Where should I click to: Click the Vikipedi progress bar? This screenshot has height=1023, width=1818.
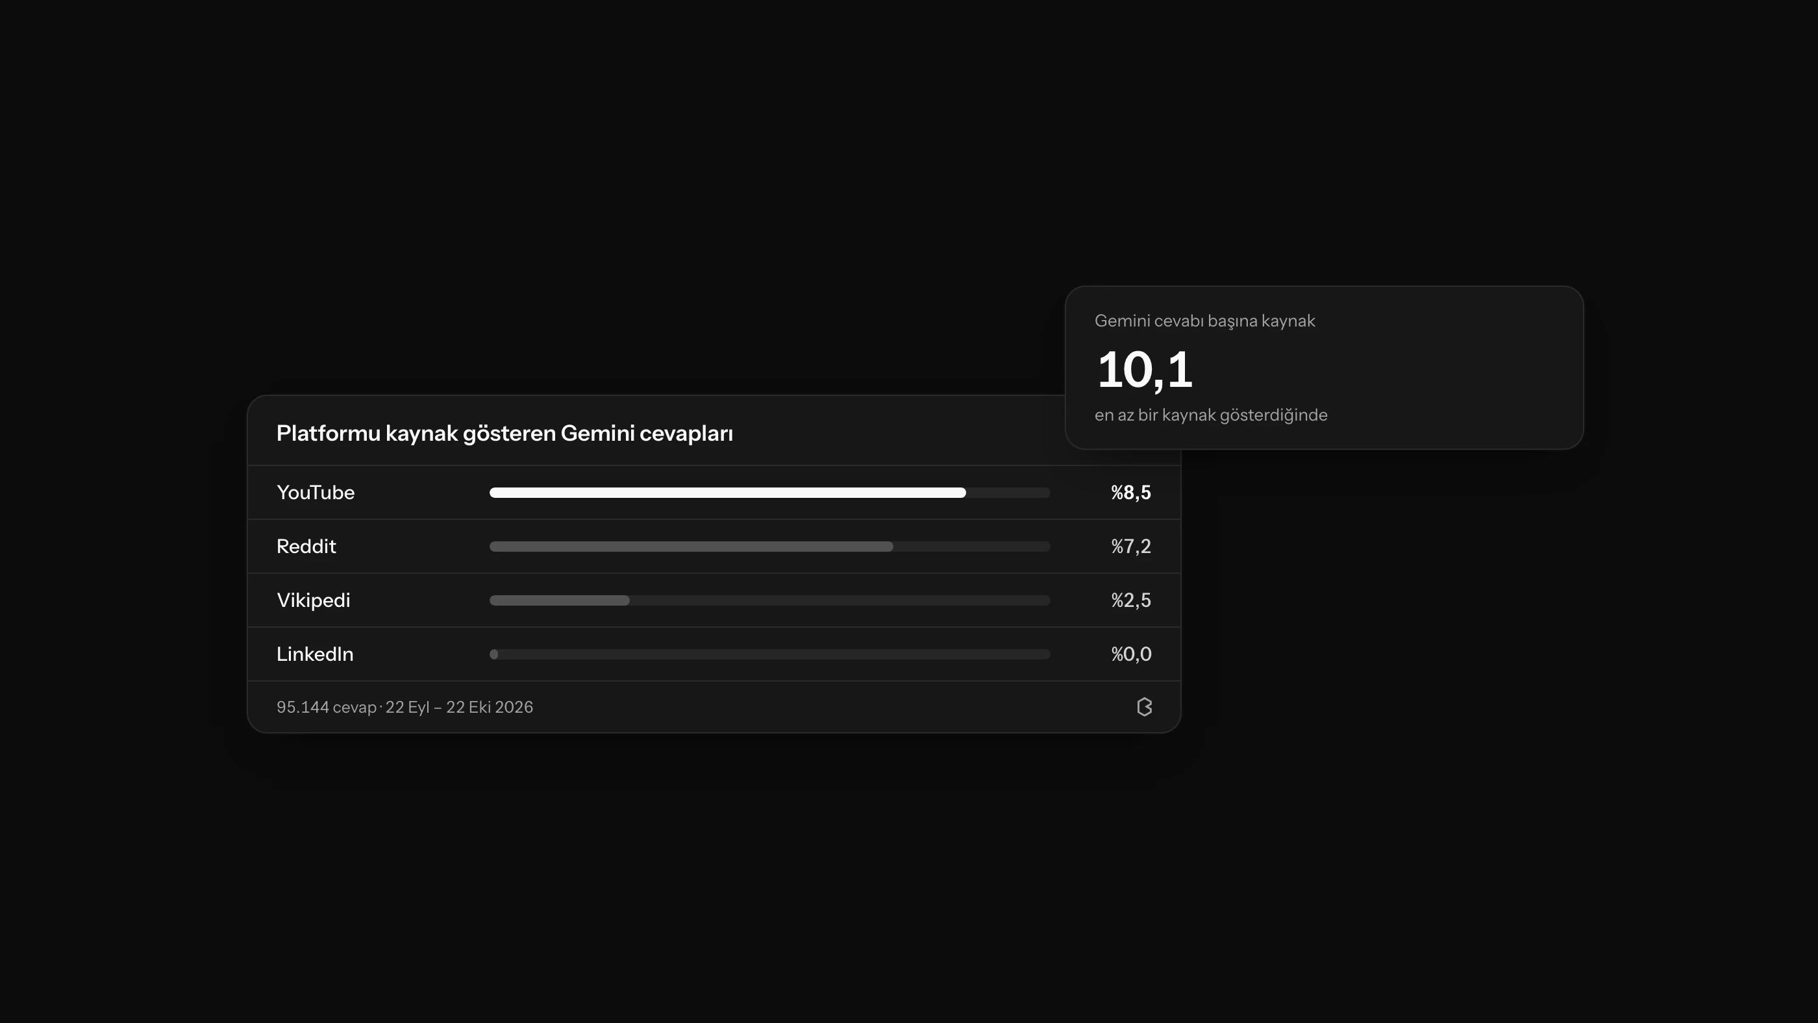point(770,600)
